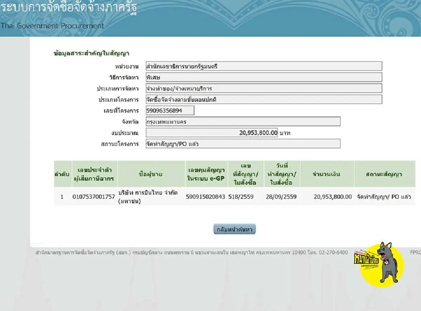Click the หน่วยงาน field สำนักเลขาธิการนายกรัฐมนตรี
The image size is (421, 311).
(x=264, y=66)
